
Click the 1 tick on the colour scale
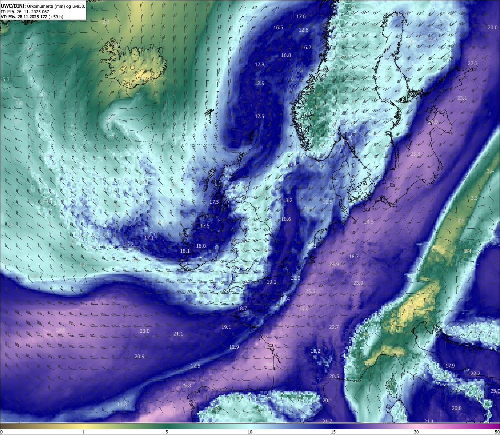tap(84, 432)
